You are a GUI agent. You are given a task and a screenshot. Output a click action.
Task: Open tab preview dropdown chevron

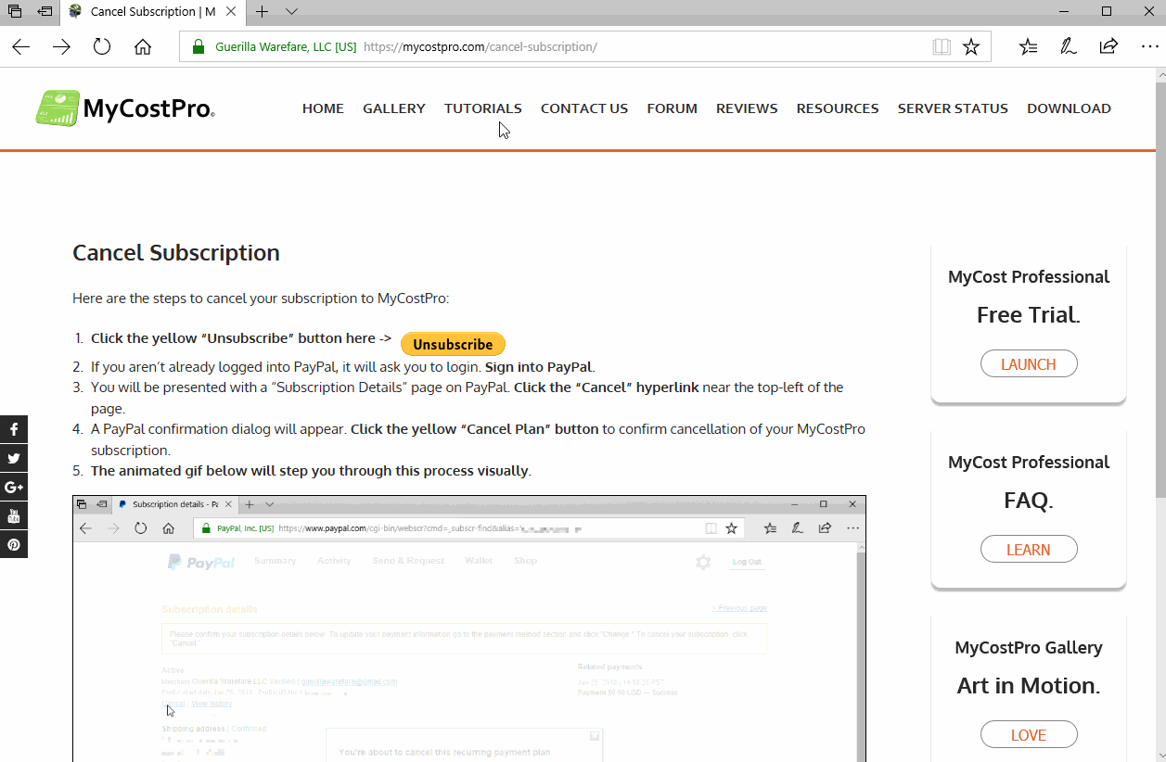click(291, 12)
